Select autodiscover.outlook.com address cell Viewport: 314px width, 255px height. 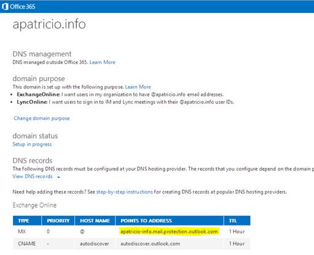(151, 244)
